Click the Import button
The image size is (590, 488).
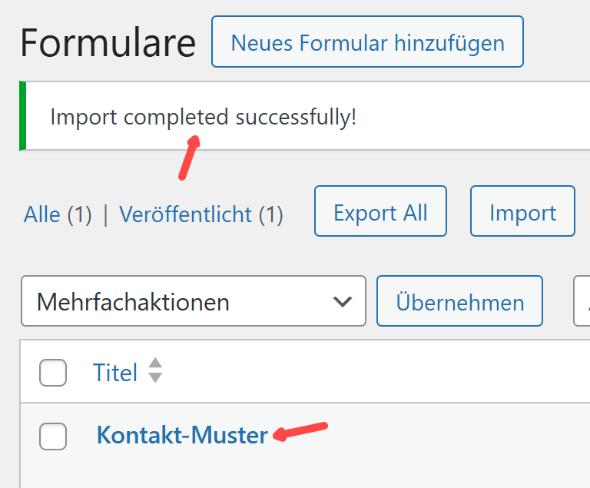point(522,211)
